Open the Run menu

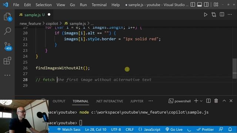pyautogui.click(x=83, y=5)
